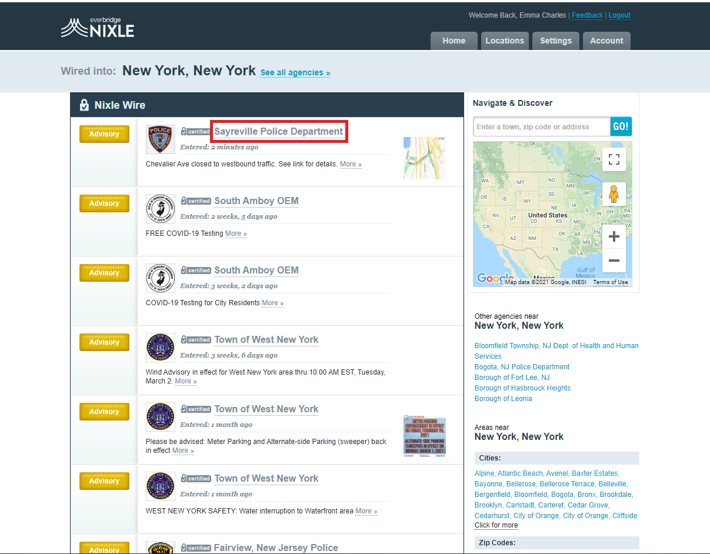
Task: Click More on the Wind Advisory post
Action: [x=186, y=381]
